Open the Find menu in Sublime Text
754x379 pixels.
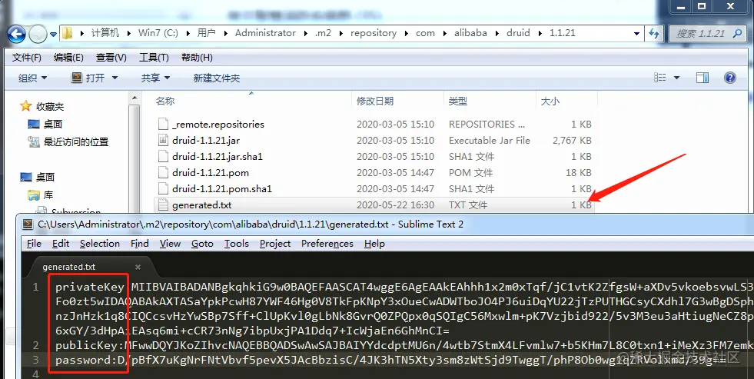[139, 244]
